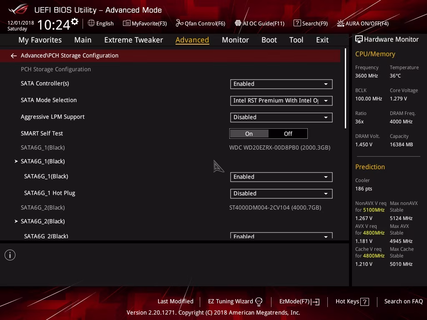
Task: Open MyFavorite(F3) list icon
Action: point(127,23)
